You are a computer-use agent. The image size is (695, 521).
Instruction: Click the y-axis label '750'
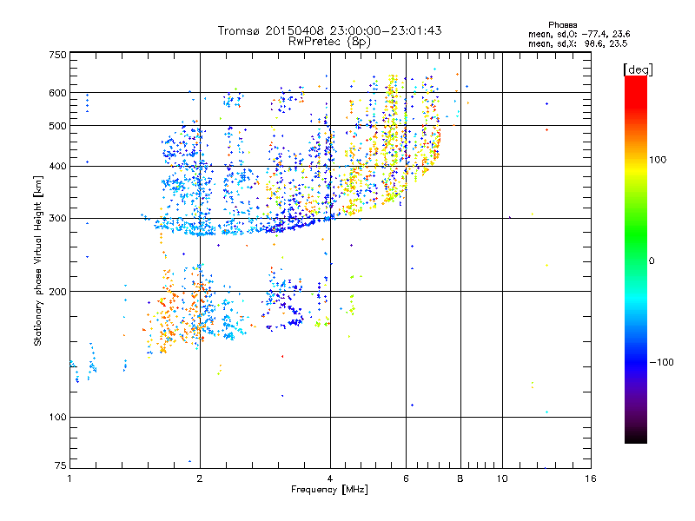pos(57,55)
